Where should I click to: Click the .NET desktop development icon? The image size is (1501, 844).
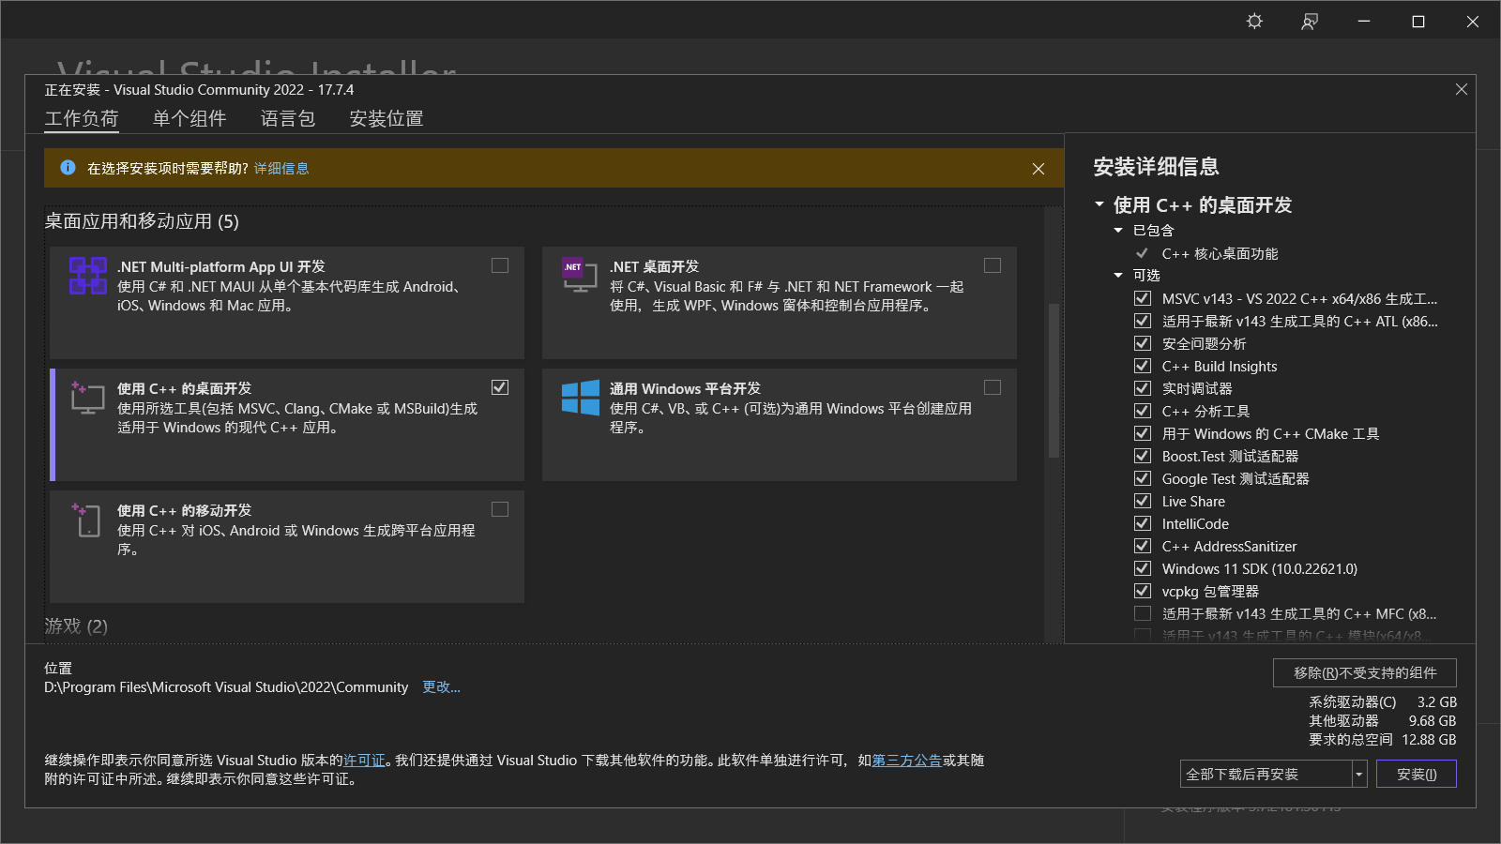(x=579, y=275)
